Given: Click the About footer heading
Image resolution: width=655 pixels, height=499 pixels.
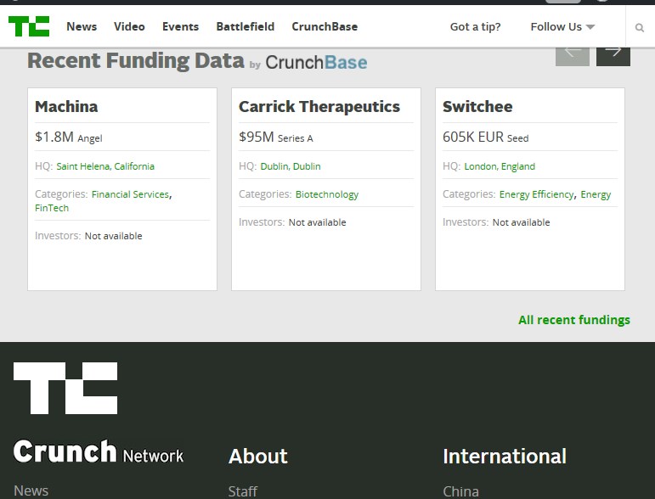Looking at the screenshot, I should 257,456.
